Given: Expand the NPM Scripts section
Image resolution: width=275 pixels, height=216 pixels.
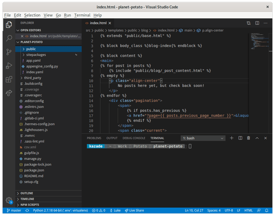Looking at the screenshot, I should click(x=48, y=205).
